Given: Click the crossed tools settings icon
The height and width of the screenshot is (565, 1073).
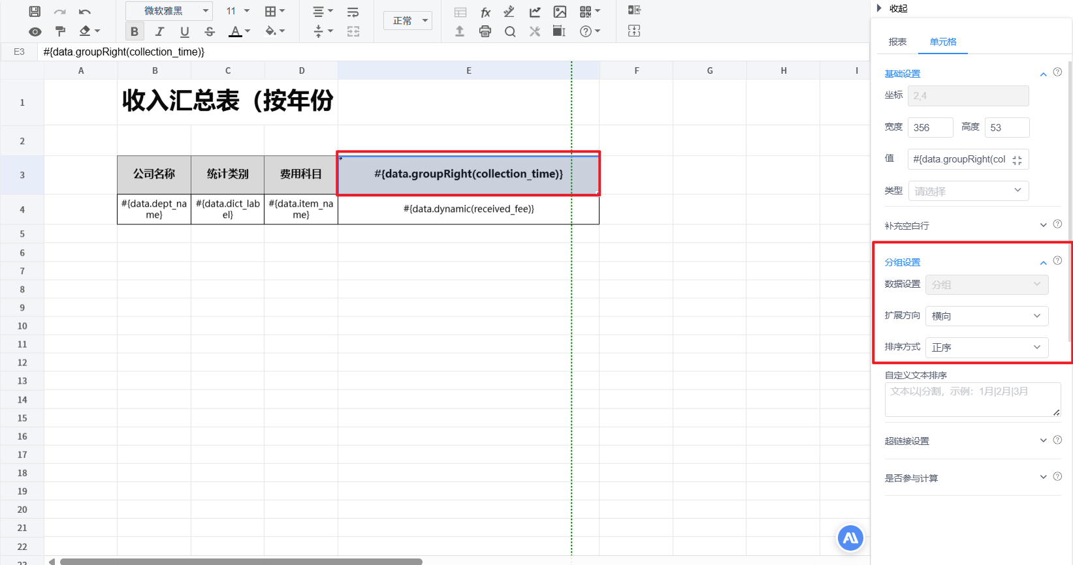Looking at the screenshot, I should 535,31.
